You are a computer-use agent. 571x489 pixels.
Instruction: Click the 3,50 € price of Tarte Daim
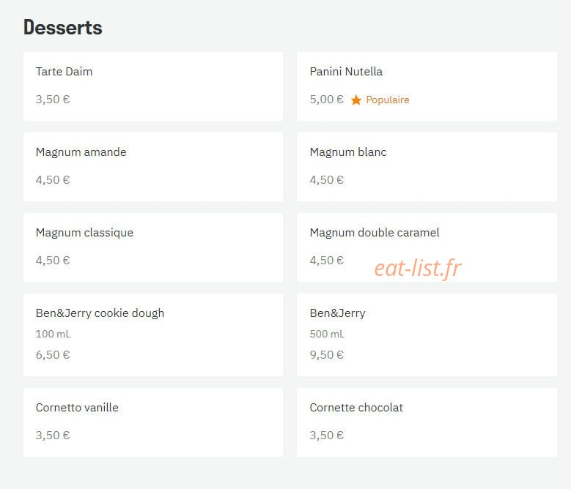(x=53, y=100)
